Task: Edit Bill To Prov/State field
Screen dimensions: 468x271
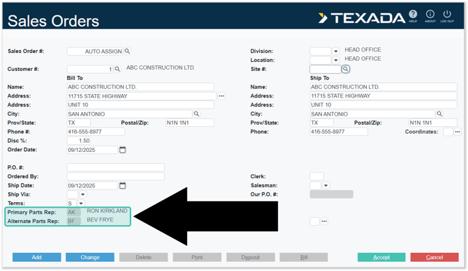Action: pos(78,123)
